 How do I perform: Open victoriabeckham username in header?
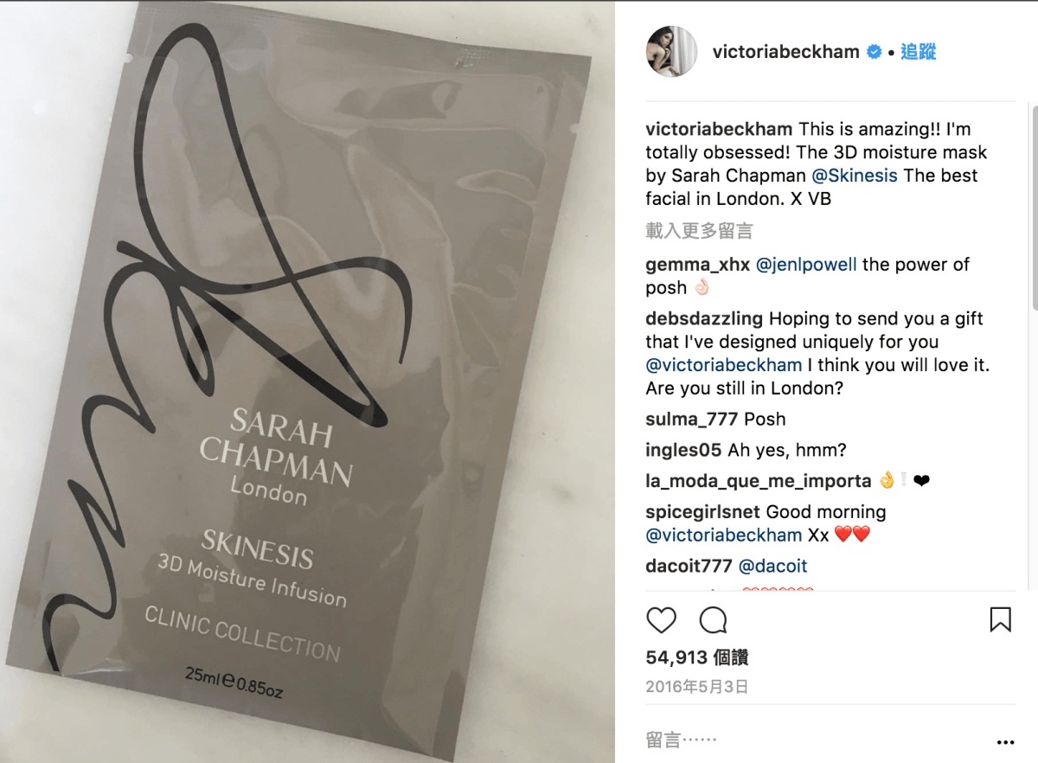(x=786, y=52)
